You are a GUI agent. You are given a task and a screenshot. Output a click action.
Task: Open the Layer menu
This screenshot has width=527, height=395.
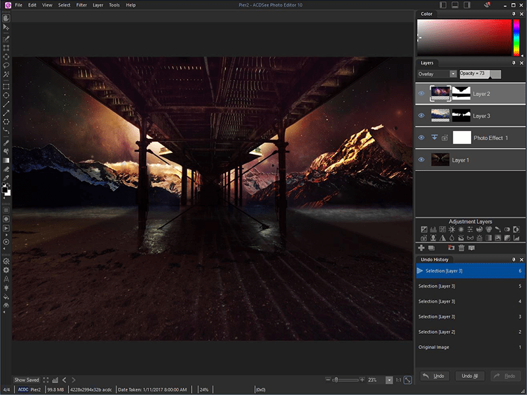point(97,5)
